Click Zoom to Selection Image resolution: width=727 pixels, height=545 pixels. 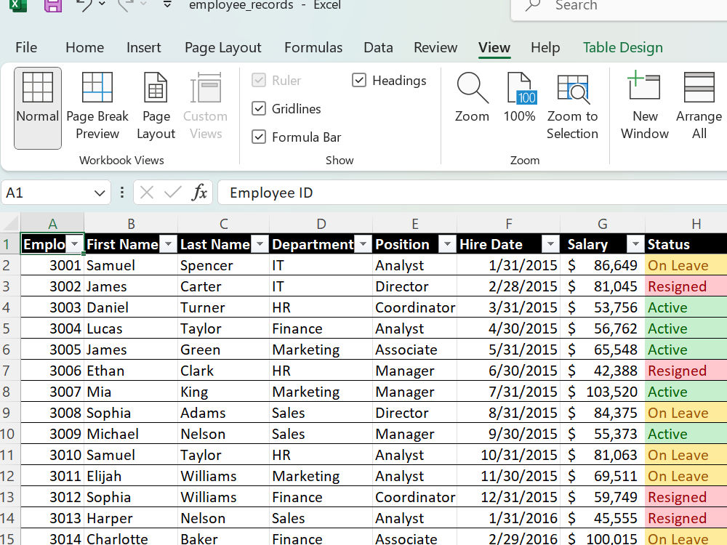[x=572, y=106]
